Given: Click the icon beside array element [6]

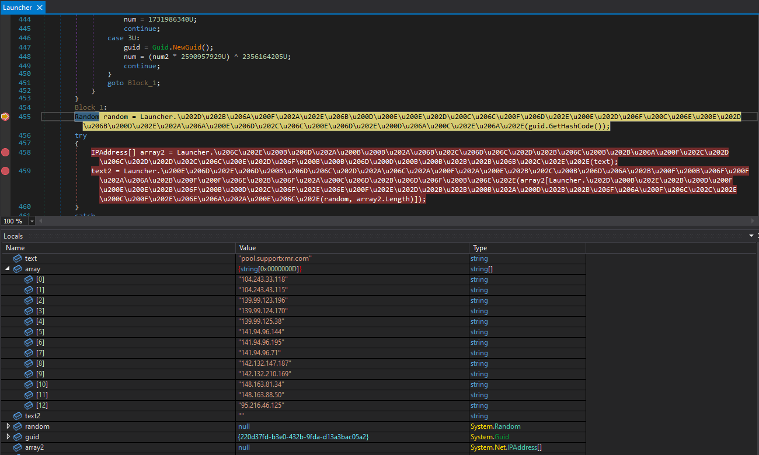Looking at the screenshot, I should tap(29, 342).
